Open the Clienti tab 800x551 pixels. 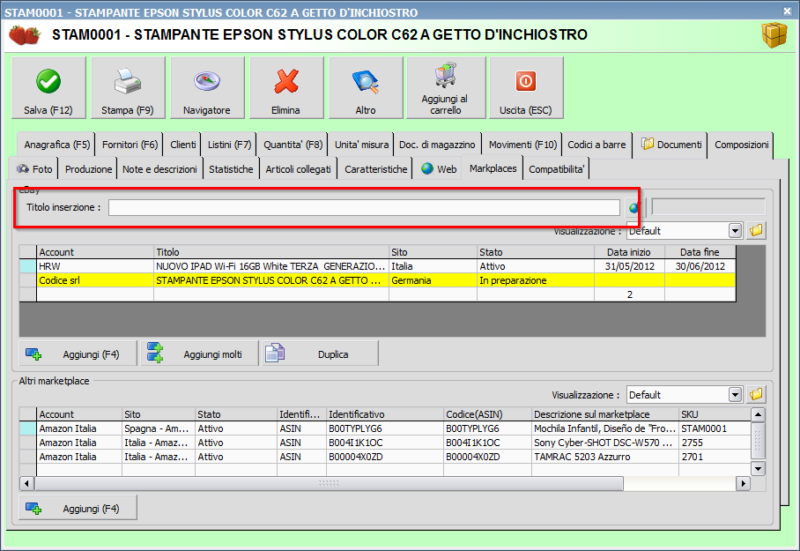[x=182, y=145]
